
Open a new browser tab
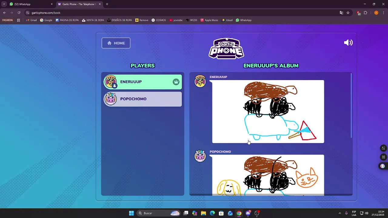107,4
